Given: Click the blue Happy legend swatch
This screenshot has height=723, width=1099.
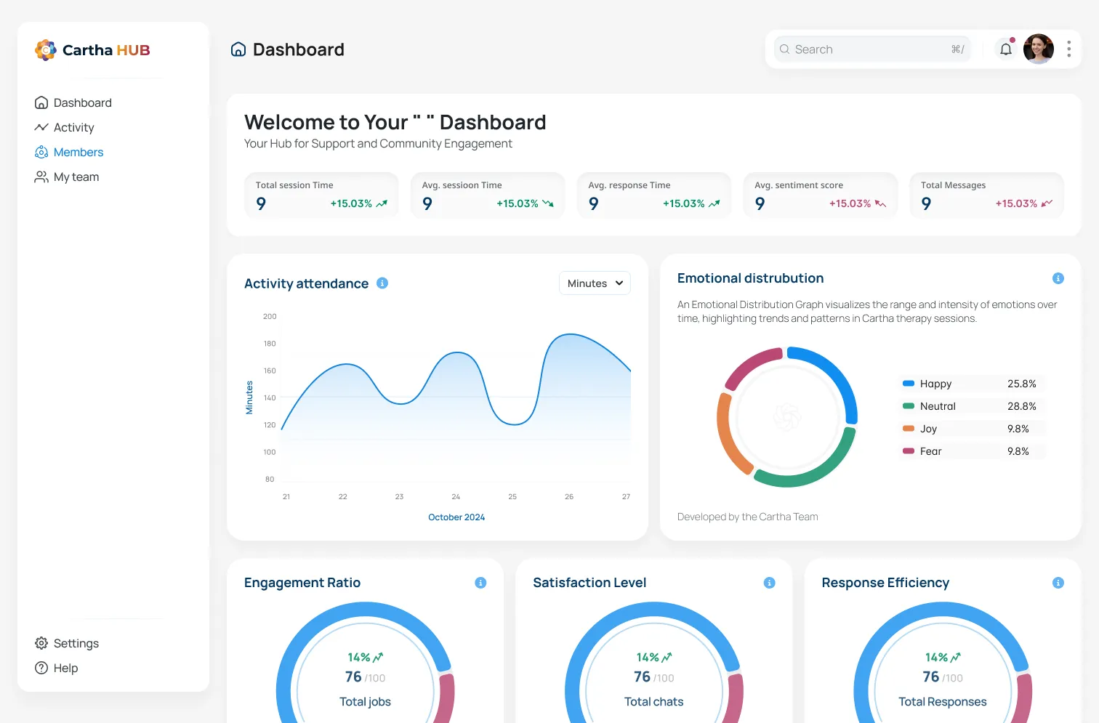Looking at the screenshot, I should (909, 384).
